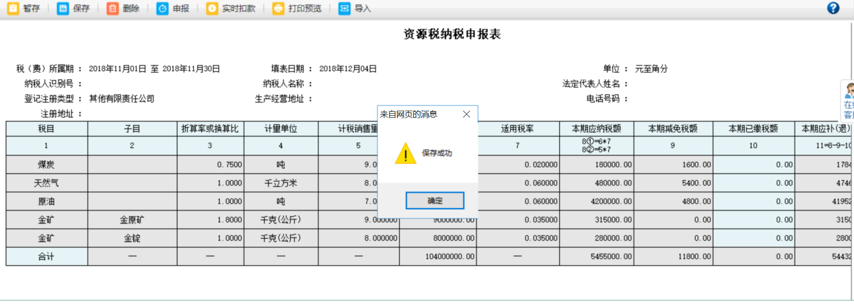Confirm the dialog by pressing 确定
Viewport: 854px width, 304px height.
pyautogui.click(x=435, y=200)
